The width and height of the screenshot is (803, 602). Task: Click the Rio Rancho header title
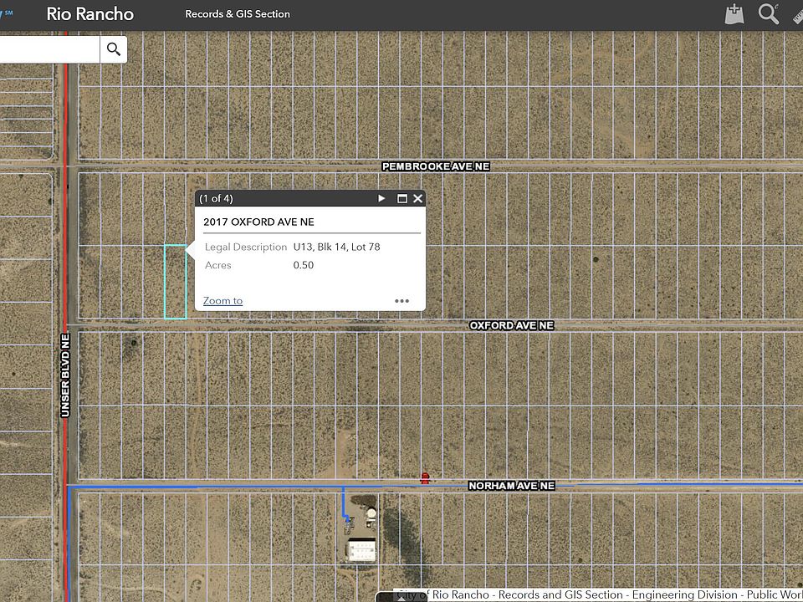click(90, 14)
